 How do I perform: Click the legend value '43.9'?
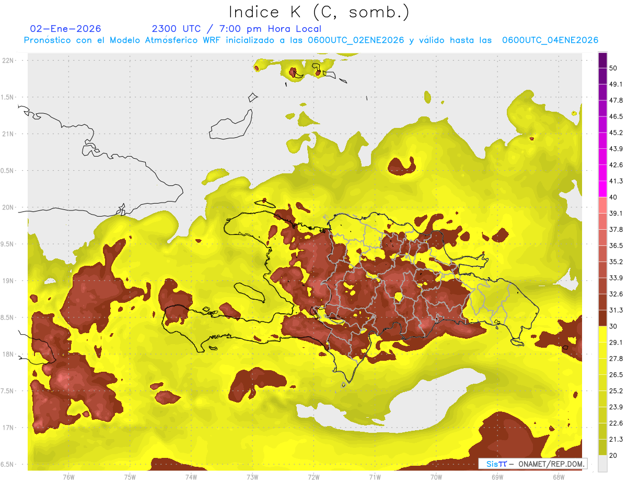tap(616, 149)
